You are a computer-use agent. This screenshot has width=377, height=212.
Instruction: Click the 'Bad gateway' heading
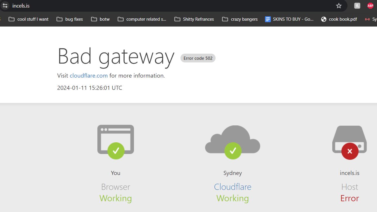click(116, 57)
